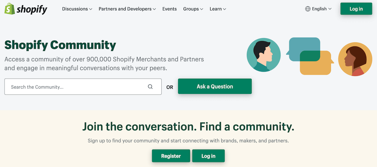Click the Shopify wordmark text
The height and width of the screenshot is (167, 377).
32,9
